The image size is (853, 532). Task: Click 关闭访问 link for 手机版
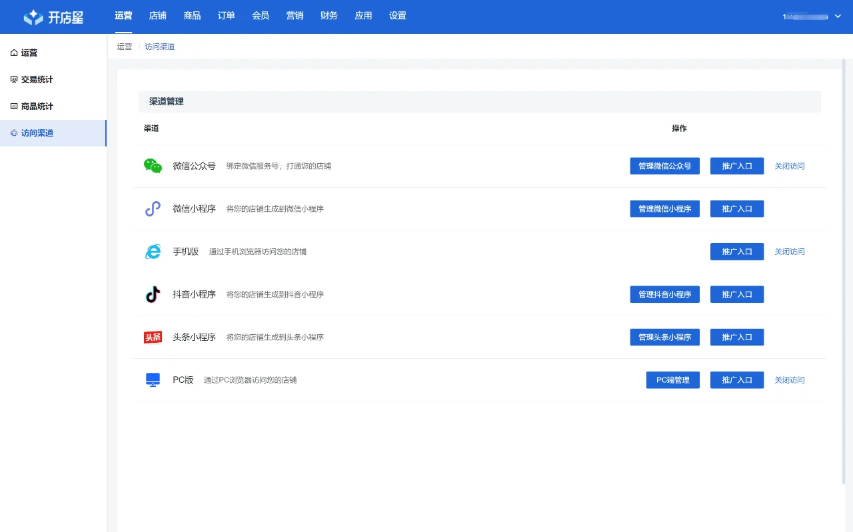pos(790,252)
